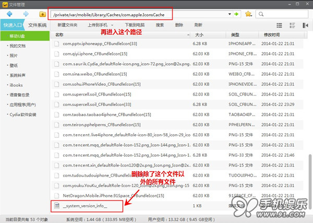
Task: Open the address path history dropdown
Action: 230,14
